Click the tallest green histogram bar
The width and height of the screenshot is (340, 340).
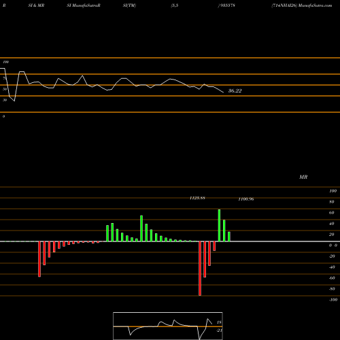tap(219, 226)
